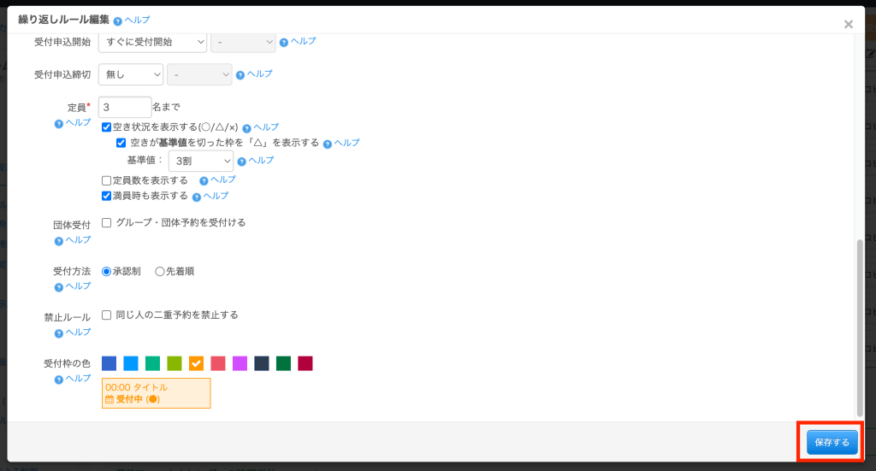Open ヘルプ link under 禁止ルール
Image resolution: width=876 pixels, height=471 pixels.
[72, 333]
